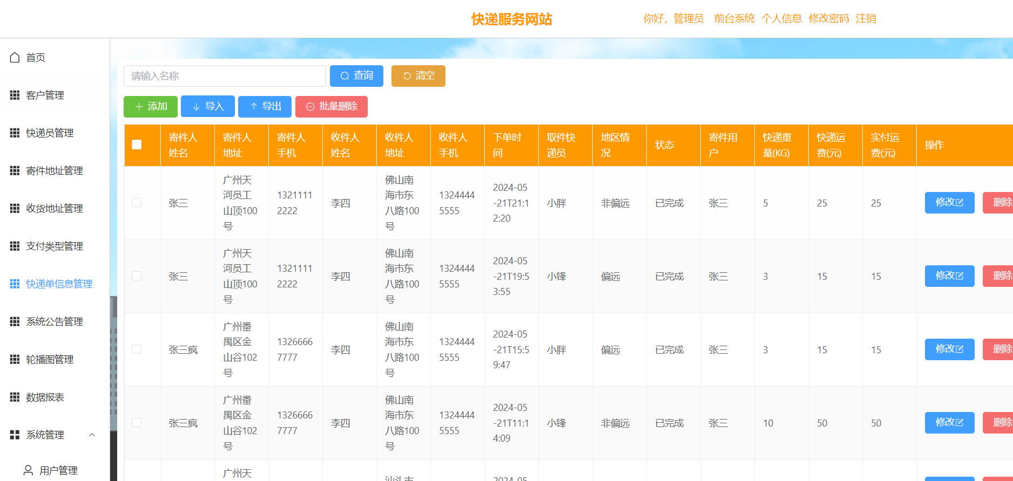Open 系统公告管理 menu item
Viewport: 1013px width, 481px height.
[55, 321]
